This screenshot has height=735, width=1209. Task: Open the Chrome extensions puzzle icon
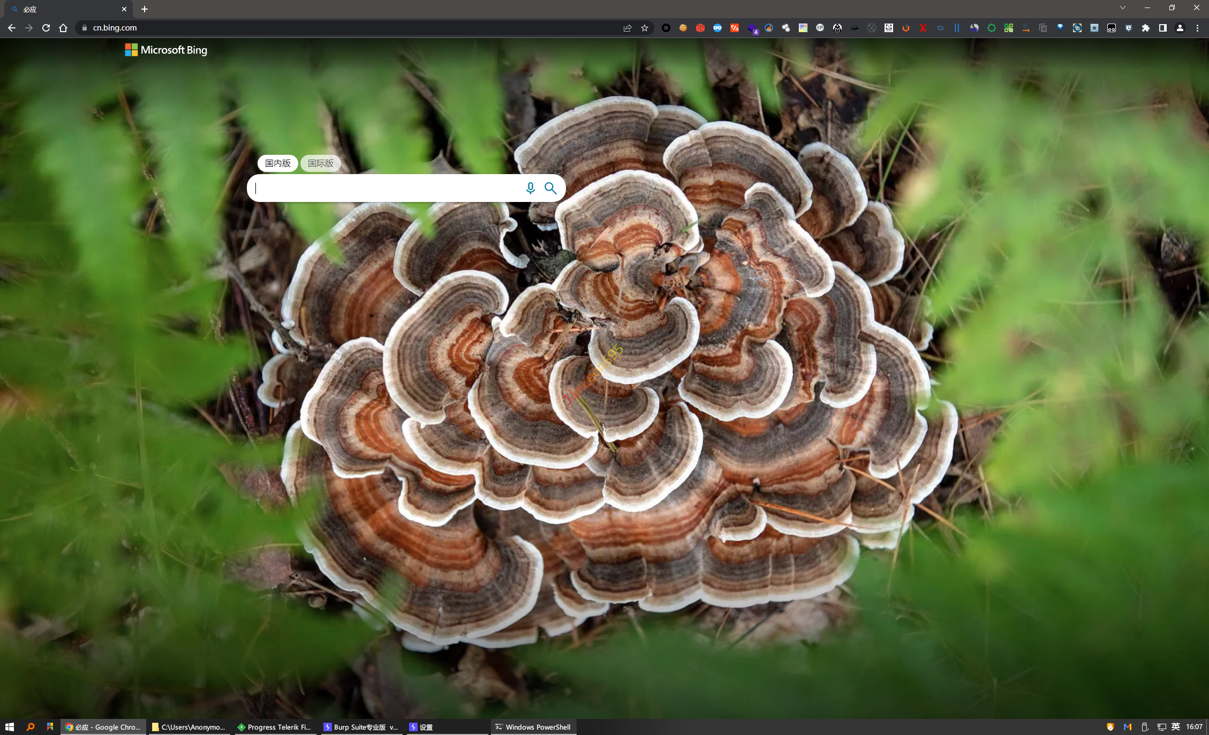1146,28
